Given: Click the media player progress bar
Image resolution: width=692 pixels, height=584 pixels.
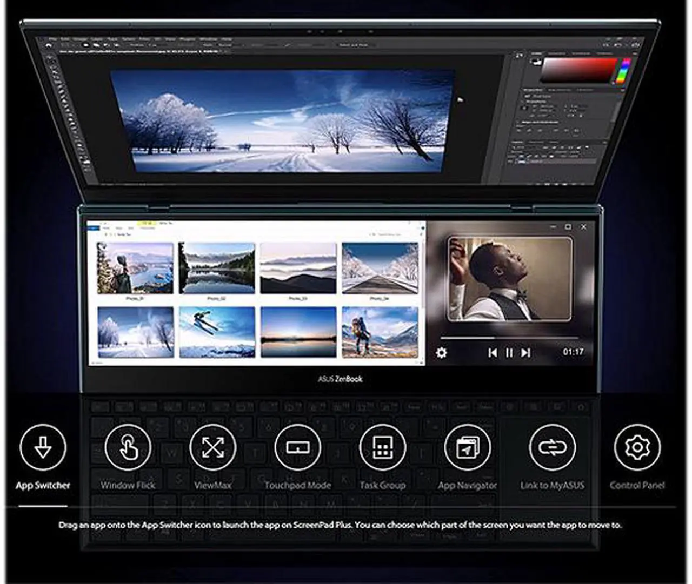Looking at the screenshot, I should tap(510, 338).
